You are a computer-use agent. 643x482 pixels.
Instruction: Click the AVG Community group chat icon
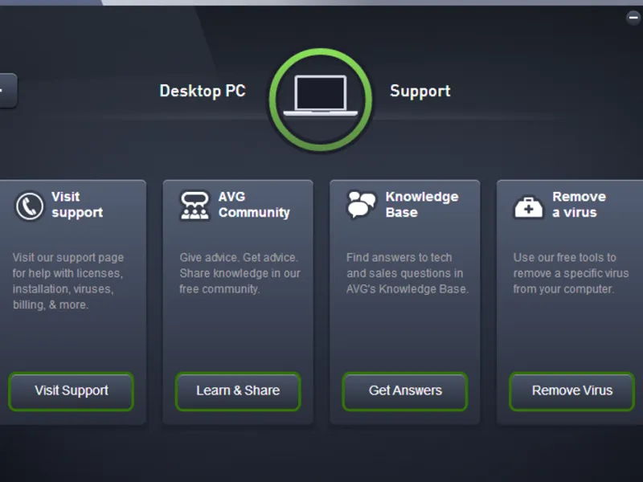(195, 205)
